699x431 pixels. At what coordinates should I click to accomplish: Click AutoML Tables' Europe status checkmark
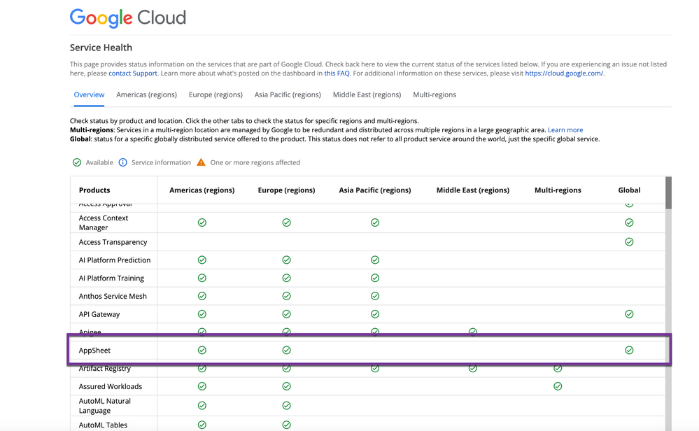287,425
